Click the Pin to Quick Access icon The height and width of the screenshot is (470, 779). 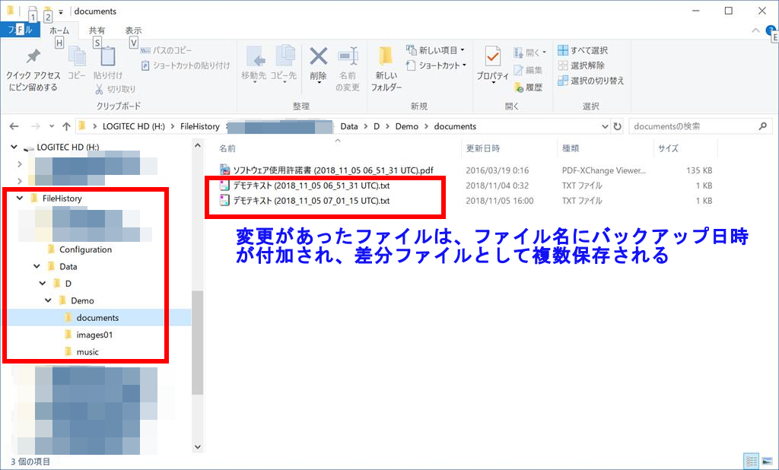pyautogui.click(x=33, y=59)
